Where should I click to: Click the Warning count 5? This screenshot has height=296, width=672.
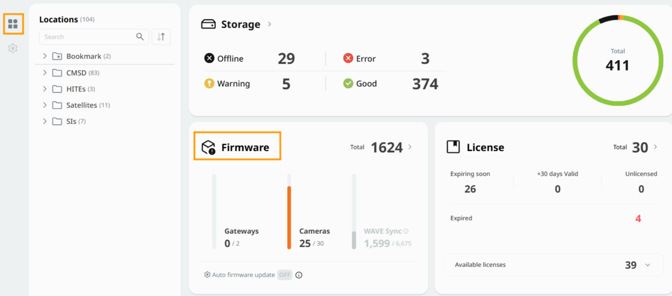coord(286,84)
